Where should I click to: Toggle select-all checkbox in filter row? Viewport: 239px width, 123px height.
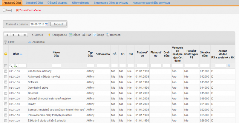coord(6,66)
